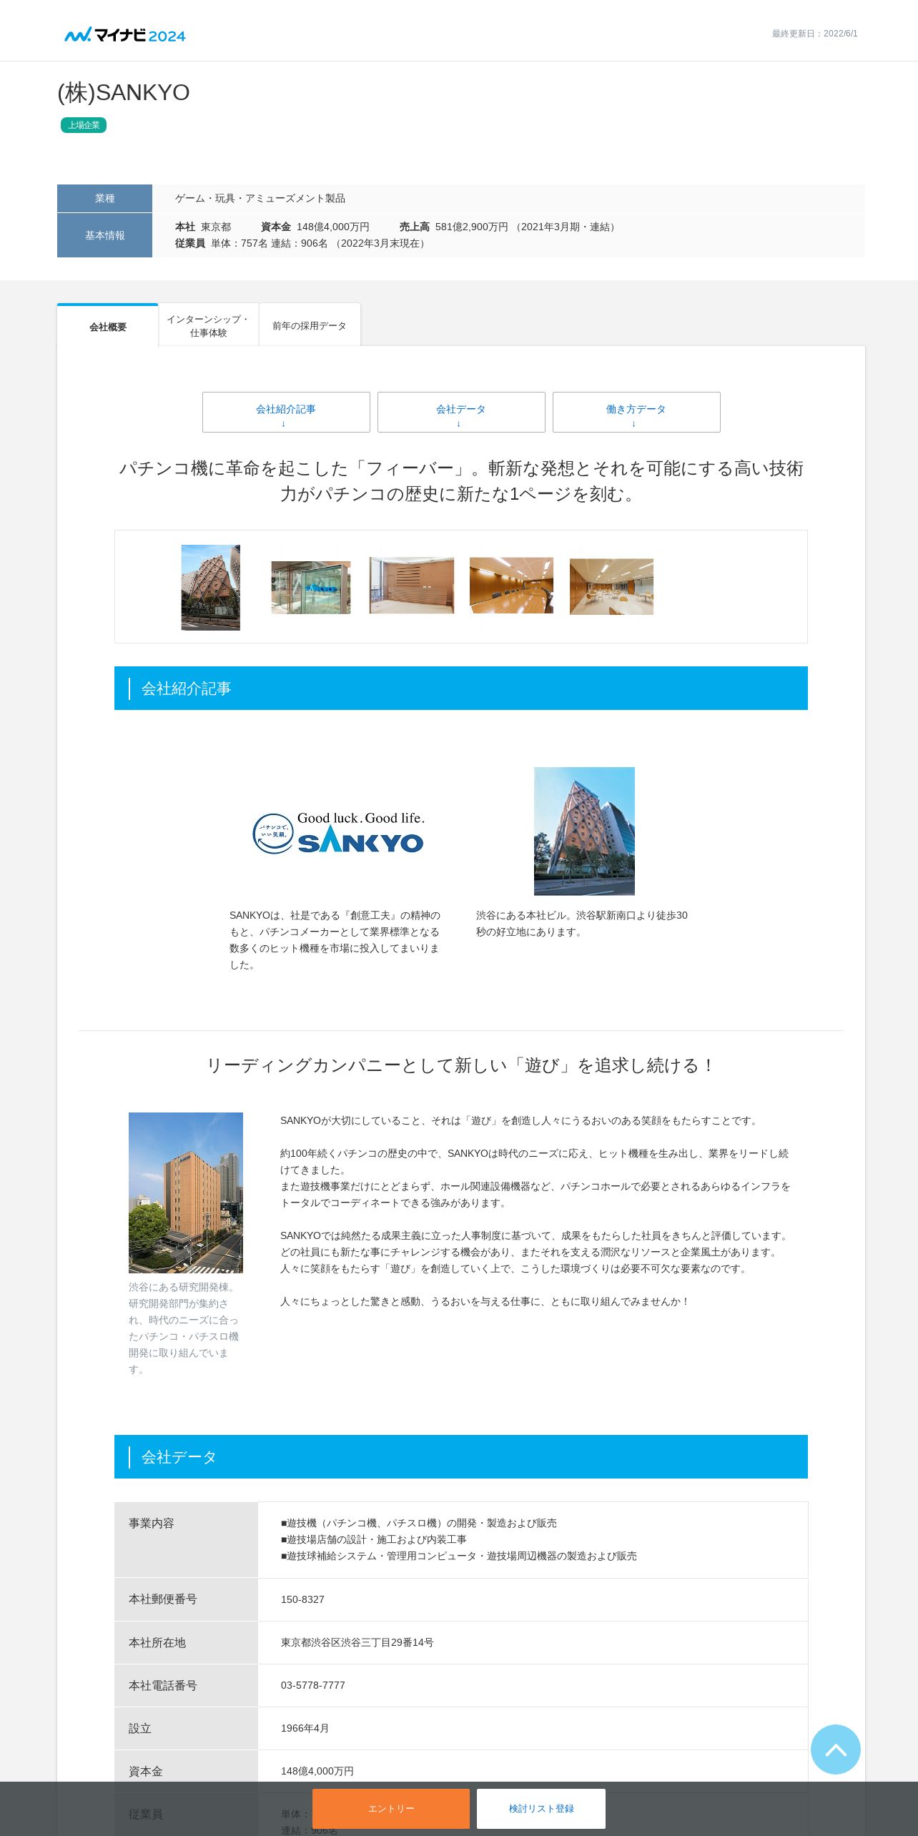Click the scroll-to-top arrow button
The height and width of the screenshot is (1836, 918).
point(835,1749)
